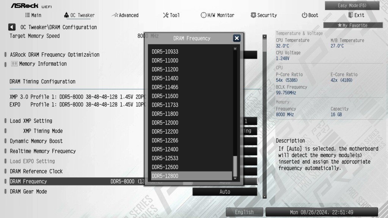Viewport: 388px width, 218px height.
Task: Click EXPO Profile 1 line
Action: pos(77,104)
